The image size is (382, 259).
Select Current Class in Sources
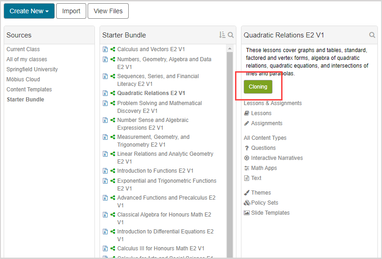[x=23, y=49]
